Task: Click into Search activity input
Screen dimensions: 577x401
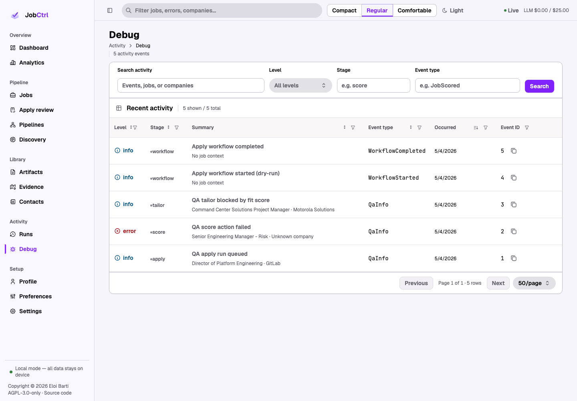Action: [191, 85]
